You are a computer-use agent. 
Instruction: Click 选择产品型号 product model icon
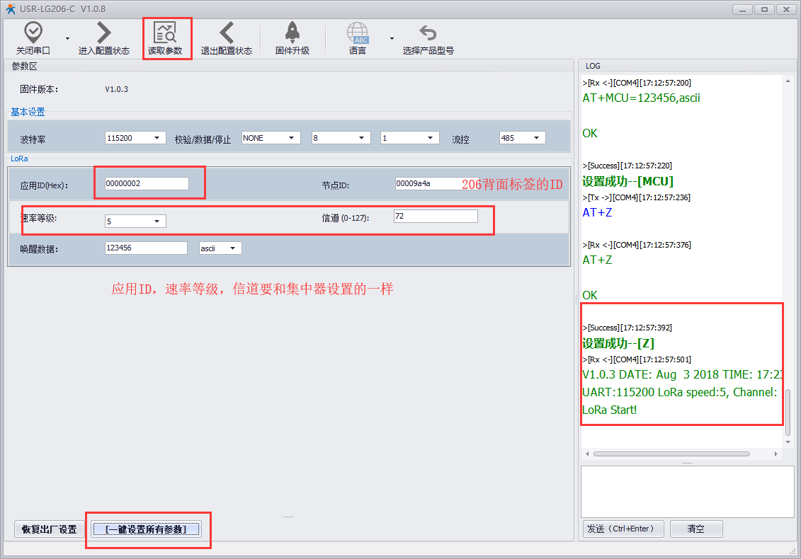(428, 33)
